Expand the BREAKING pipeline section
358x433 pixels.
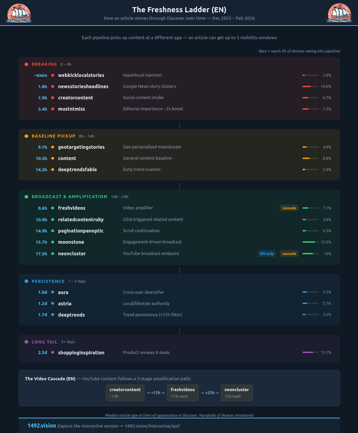(44, 64)
